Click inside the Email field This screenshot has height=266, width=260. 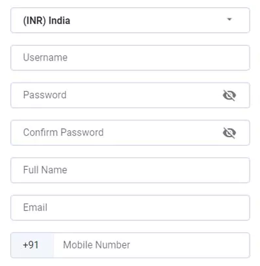pos(130,207)
